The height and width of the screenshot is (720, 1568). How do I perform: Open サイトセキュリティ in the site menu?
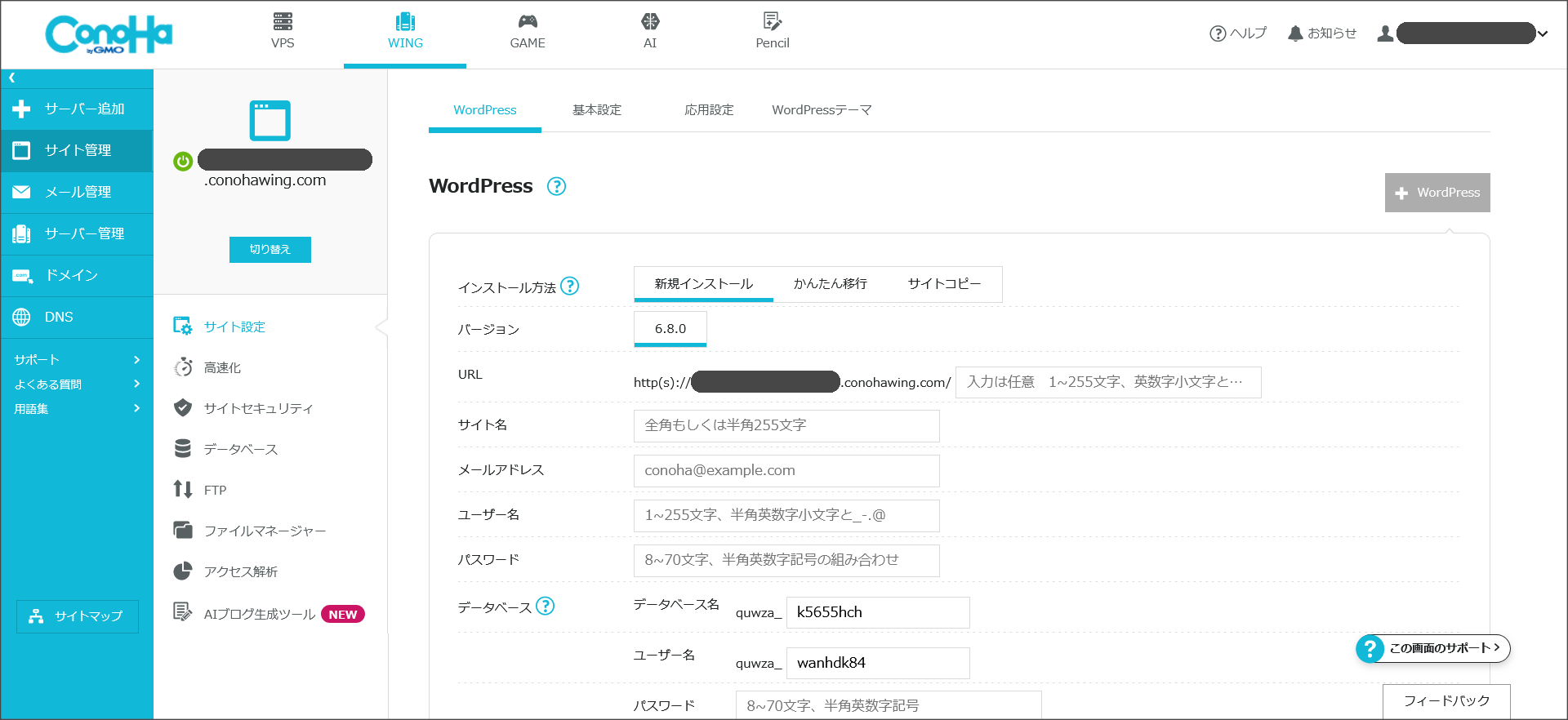click(258, 409)
